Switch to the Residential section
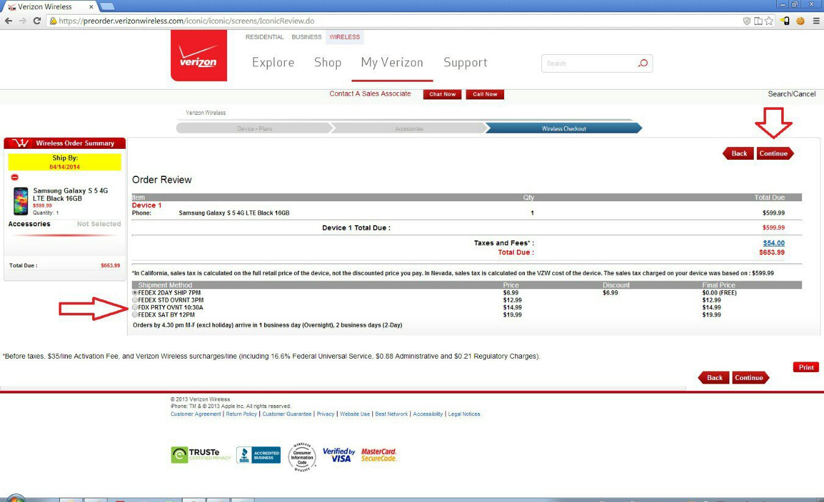The height and width of the screenshot is (502, 824). click(x=264, y=37)
